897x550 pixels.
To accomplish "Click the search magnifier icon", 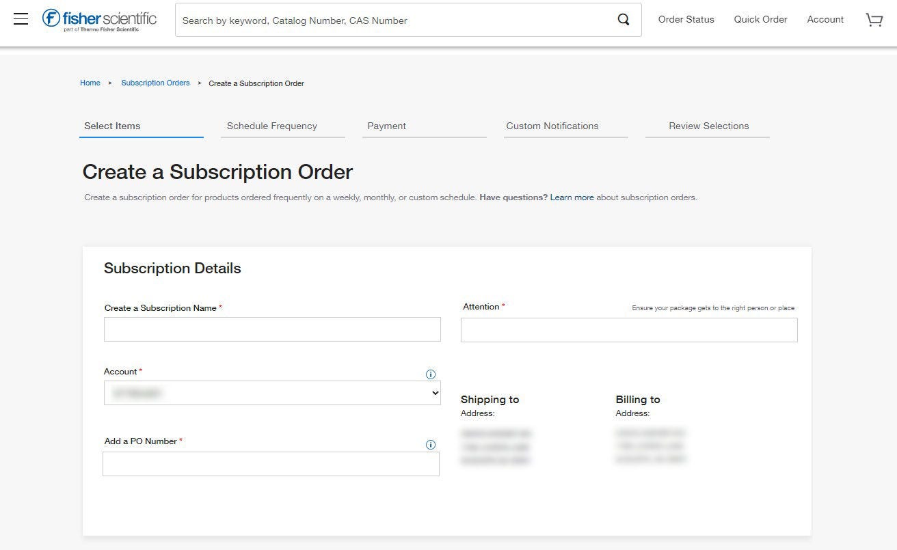I will [623, 19].
